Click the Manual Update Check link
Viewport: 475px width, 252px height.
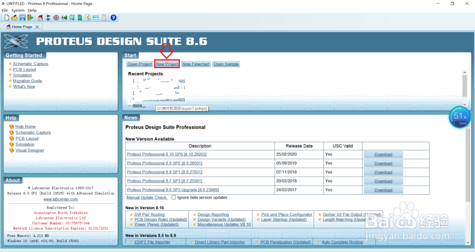pyautogui.click(x=147, y=197)
